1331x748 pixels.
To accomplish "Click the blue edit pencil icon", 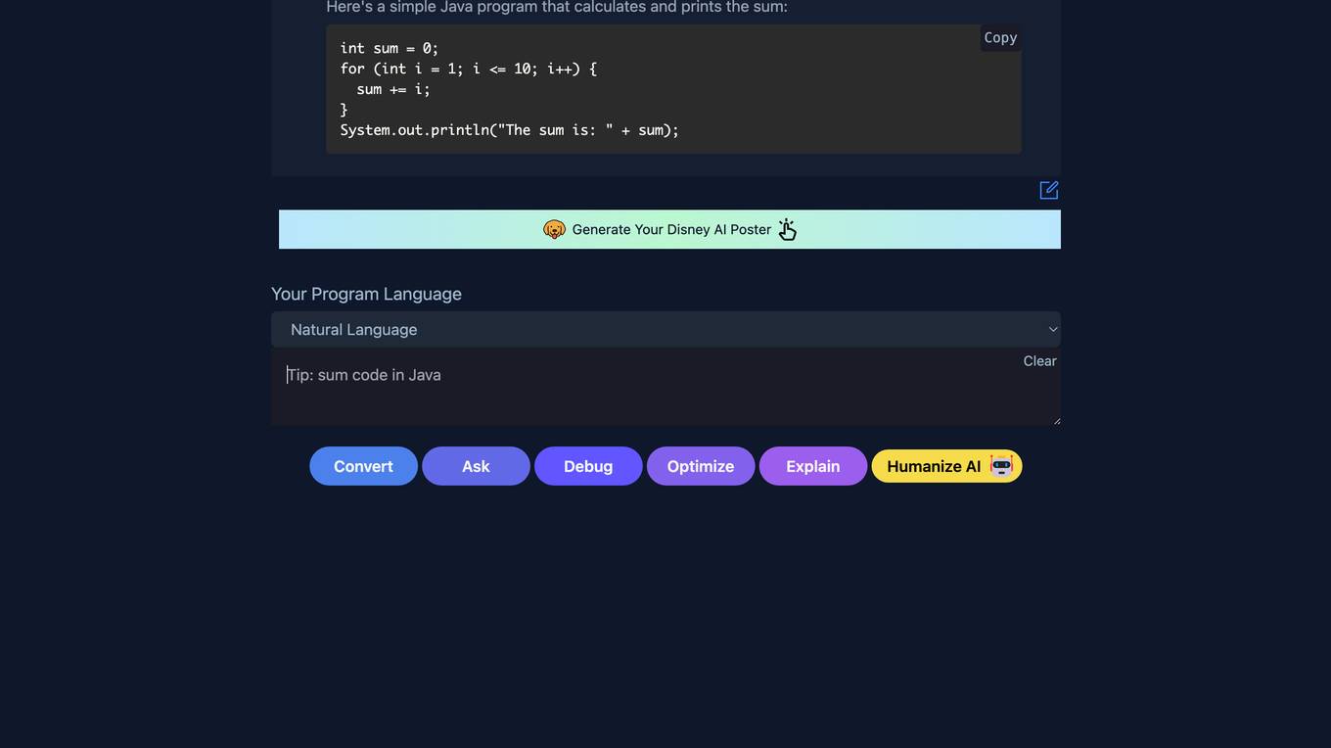I will [1049, 190].
